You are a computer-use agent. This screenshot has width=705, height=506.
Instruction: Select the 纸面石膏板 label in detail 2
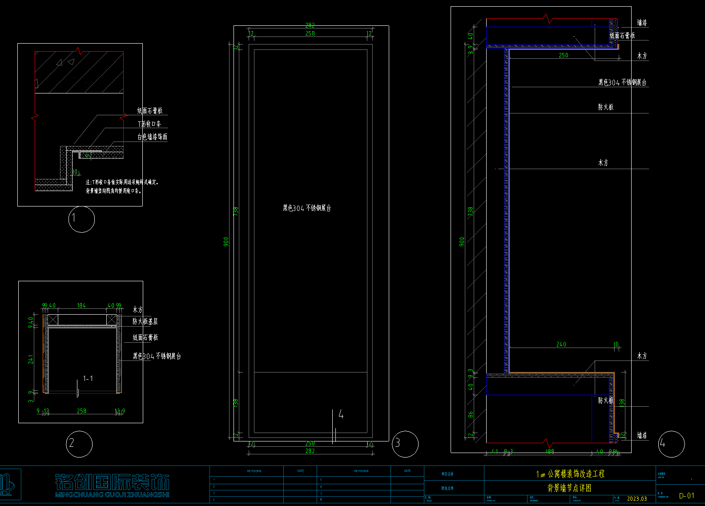pyautogui.click(x=145, y=337)
